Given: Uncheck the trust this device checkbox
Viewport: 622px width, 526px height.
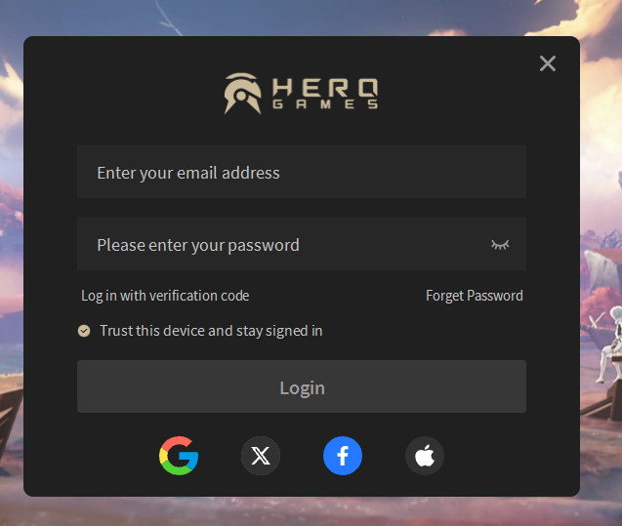Looking at the screenshot, I should [84, 331].
